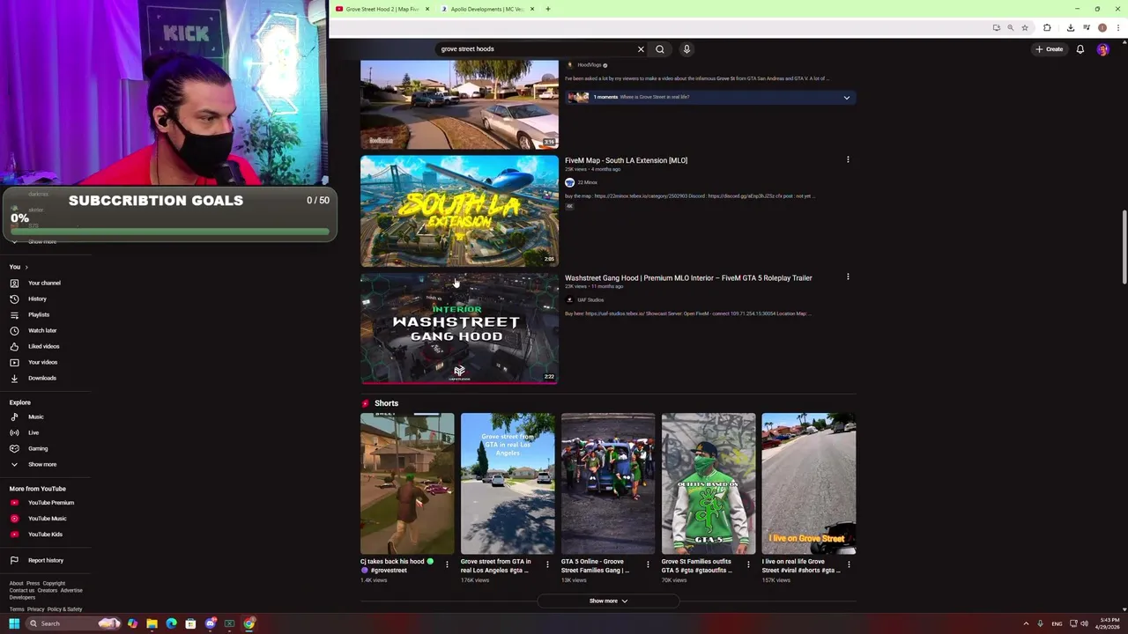The image size is (1128, 634).
Task: Open YouTube Kids link
Action: point(45,534)
